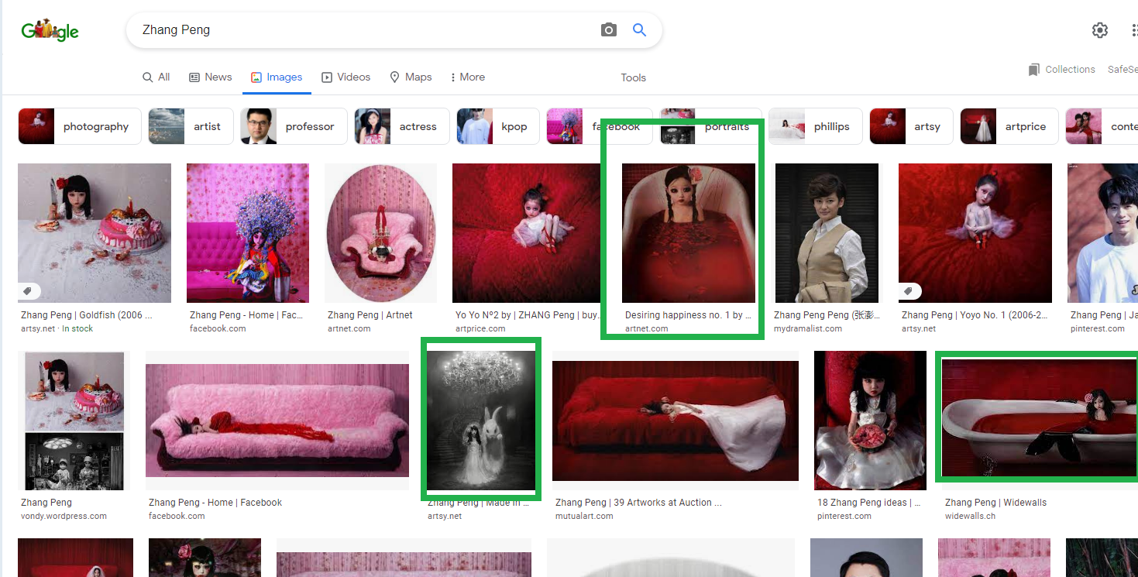Click the 'Desiring happiness no. 1 by' caption

(x=688, y=315)
